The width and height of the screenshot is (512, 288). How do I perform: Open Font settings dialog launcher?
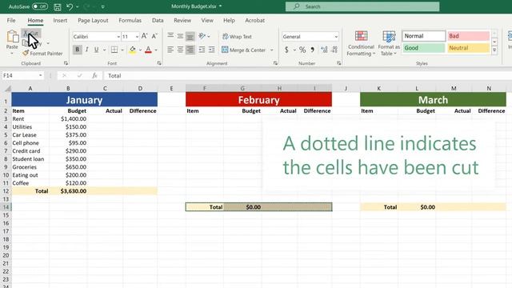tap(159, 63)
